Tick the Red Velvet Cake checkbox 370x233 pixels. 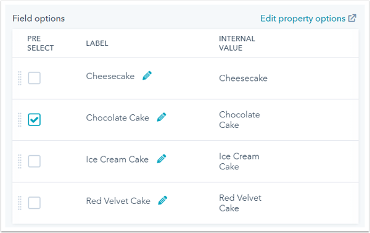[x=34, y=203]
